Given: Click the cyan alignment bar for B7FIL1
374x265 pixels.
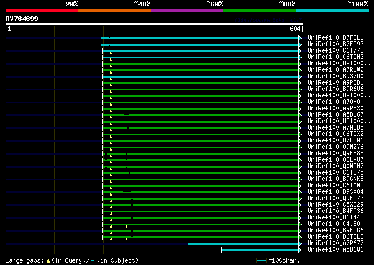Looking at the screenshot, I should 200,38.
